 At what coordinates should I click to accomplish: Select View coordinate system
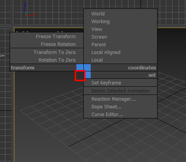[120, 29]
